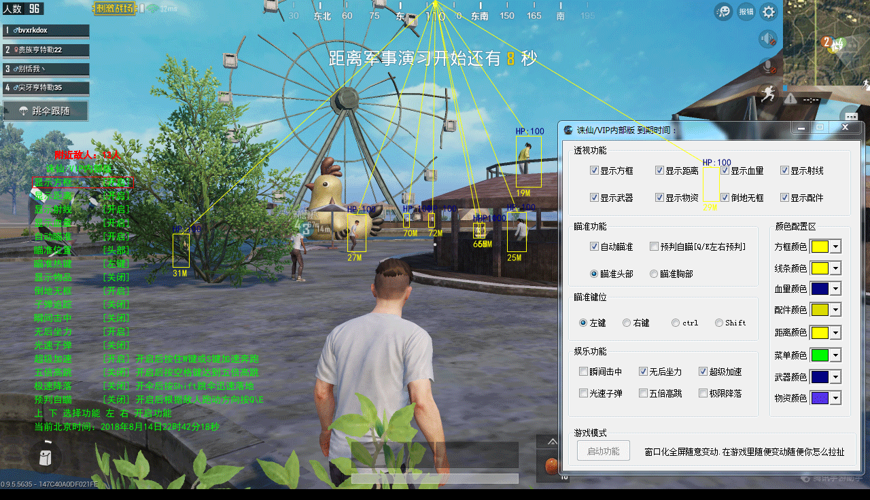Expand the 线条颜色 dropdown arrow
Viewport: 870px width, 500px height.
(835, 268)
